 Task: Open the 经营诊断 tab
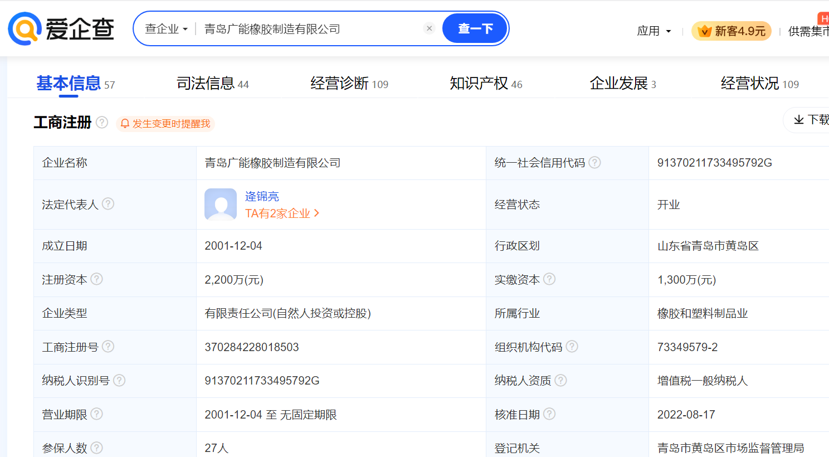click(349, 84)
